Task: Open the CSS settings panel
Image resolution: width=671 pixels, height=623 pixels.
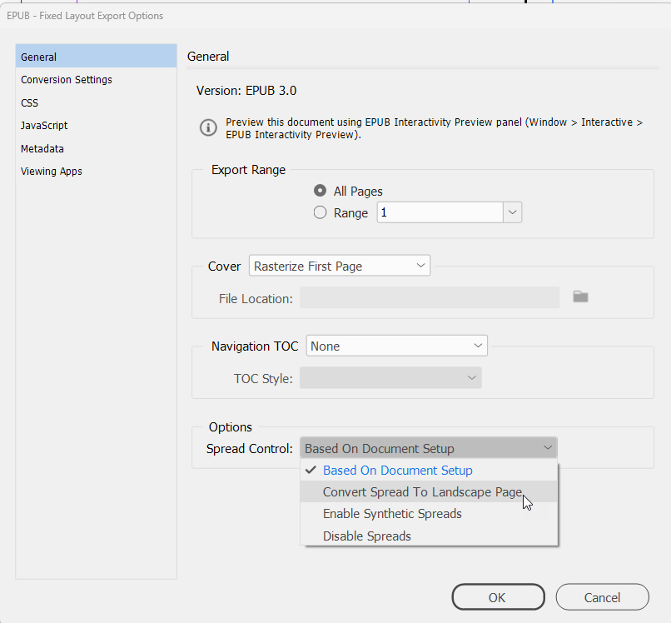Action: 29,102
